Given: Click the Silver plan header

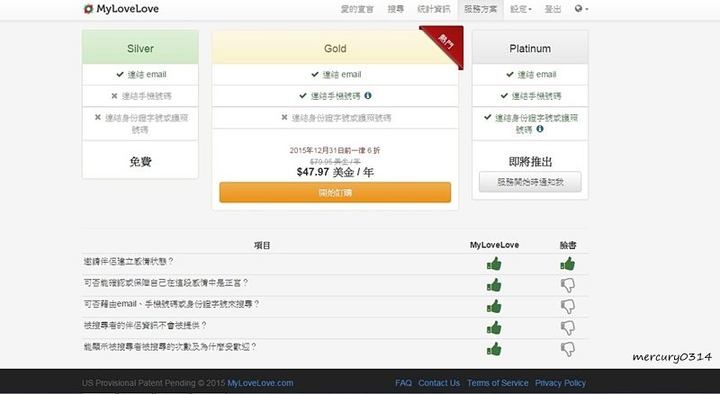Looking at the screenshot, I should [140, 48].
